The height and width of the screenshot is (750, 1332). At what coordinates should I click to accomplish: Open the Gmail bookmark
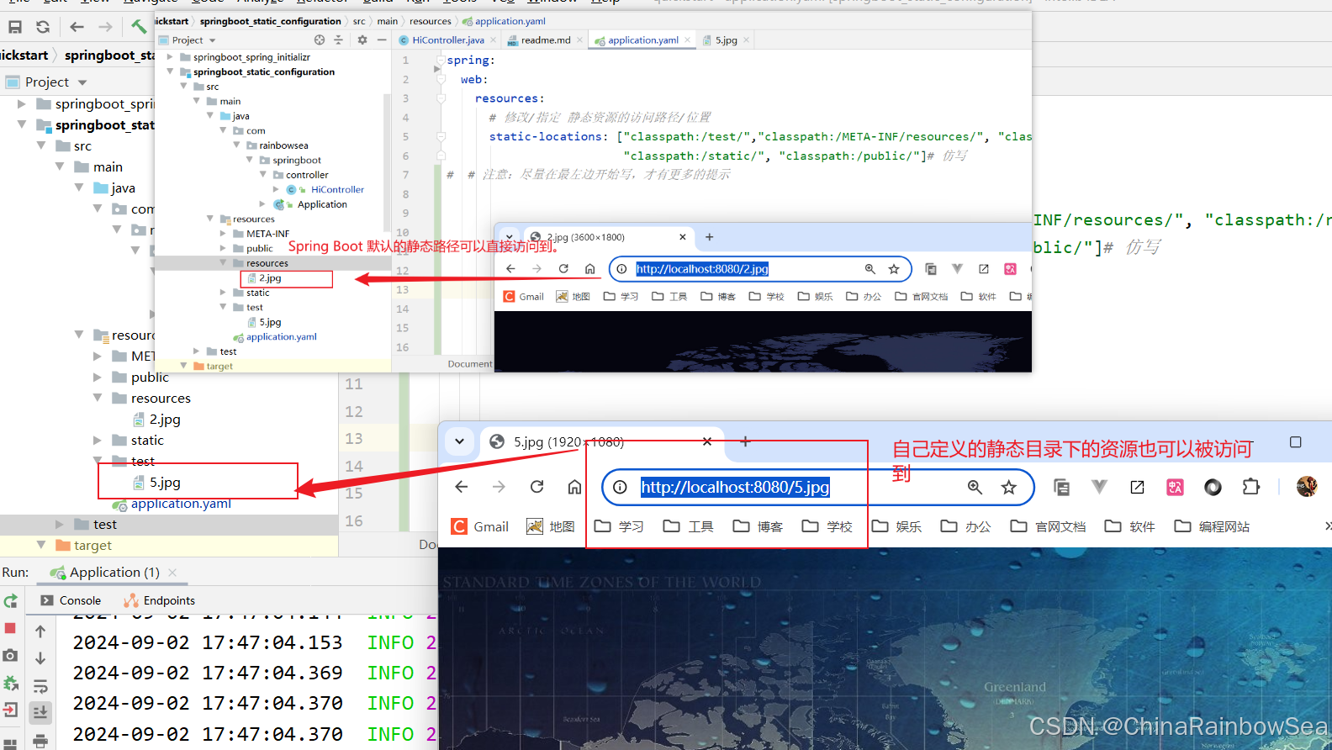coord(481,526)
